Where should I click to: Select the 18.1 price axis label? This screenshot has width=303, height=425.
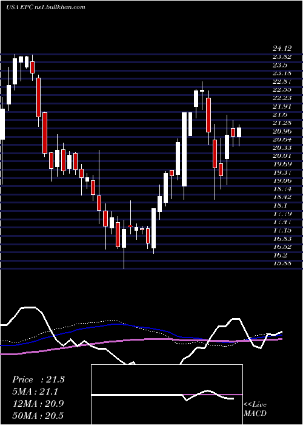(x=279, y=206)
